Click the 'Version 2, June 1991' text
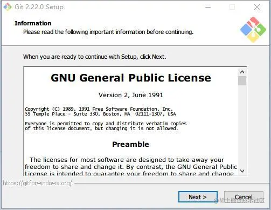The image size is (271, 210). pyautogui.click(x=131, y=95)
